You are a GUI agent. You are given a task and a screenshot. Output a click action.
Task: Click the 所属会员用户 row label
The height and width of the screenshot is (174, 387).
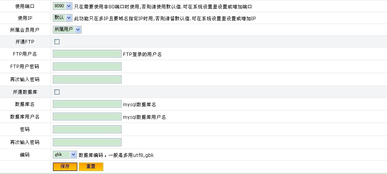pyautogui.click(x=25, y=30)
